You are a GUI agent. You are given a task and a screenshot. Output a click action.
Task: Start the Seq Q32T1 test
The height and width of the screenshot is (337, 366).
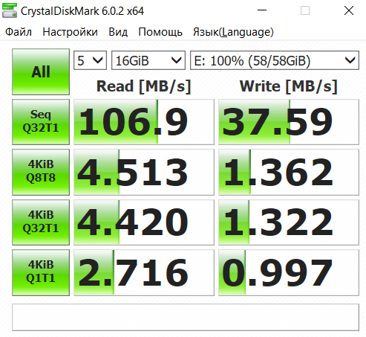[x=41, y=122]
